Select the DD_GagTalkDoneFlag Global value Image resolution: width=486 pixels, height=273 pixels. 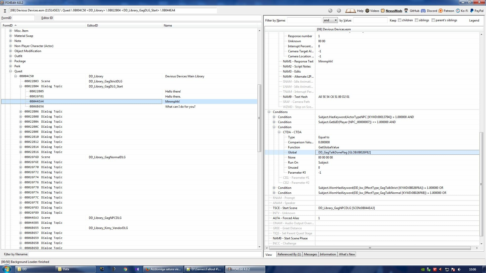tap(397, 152)
